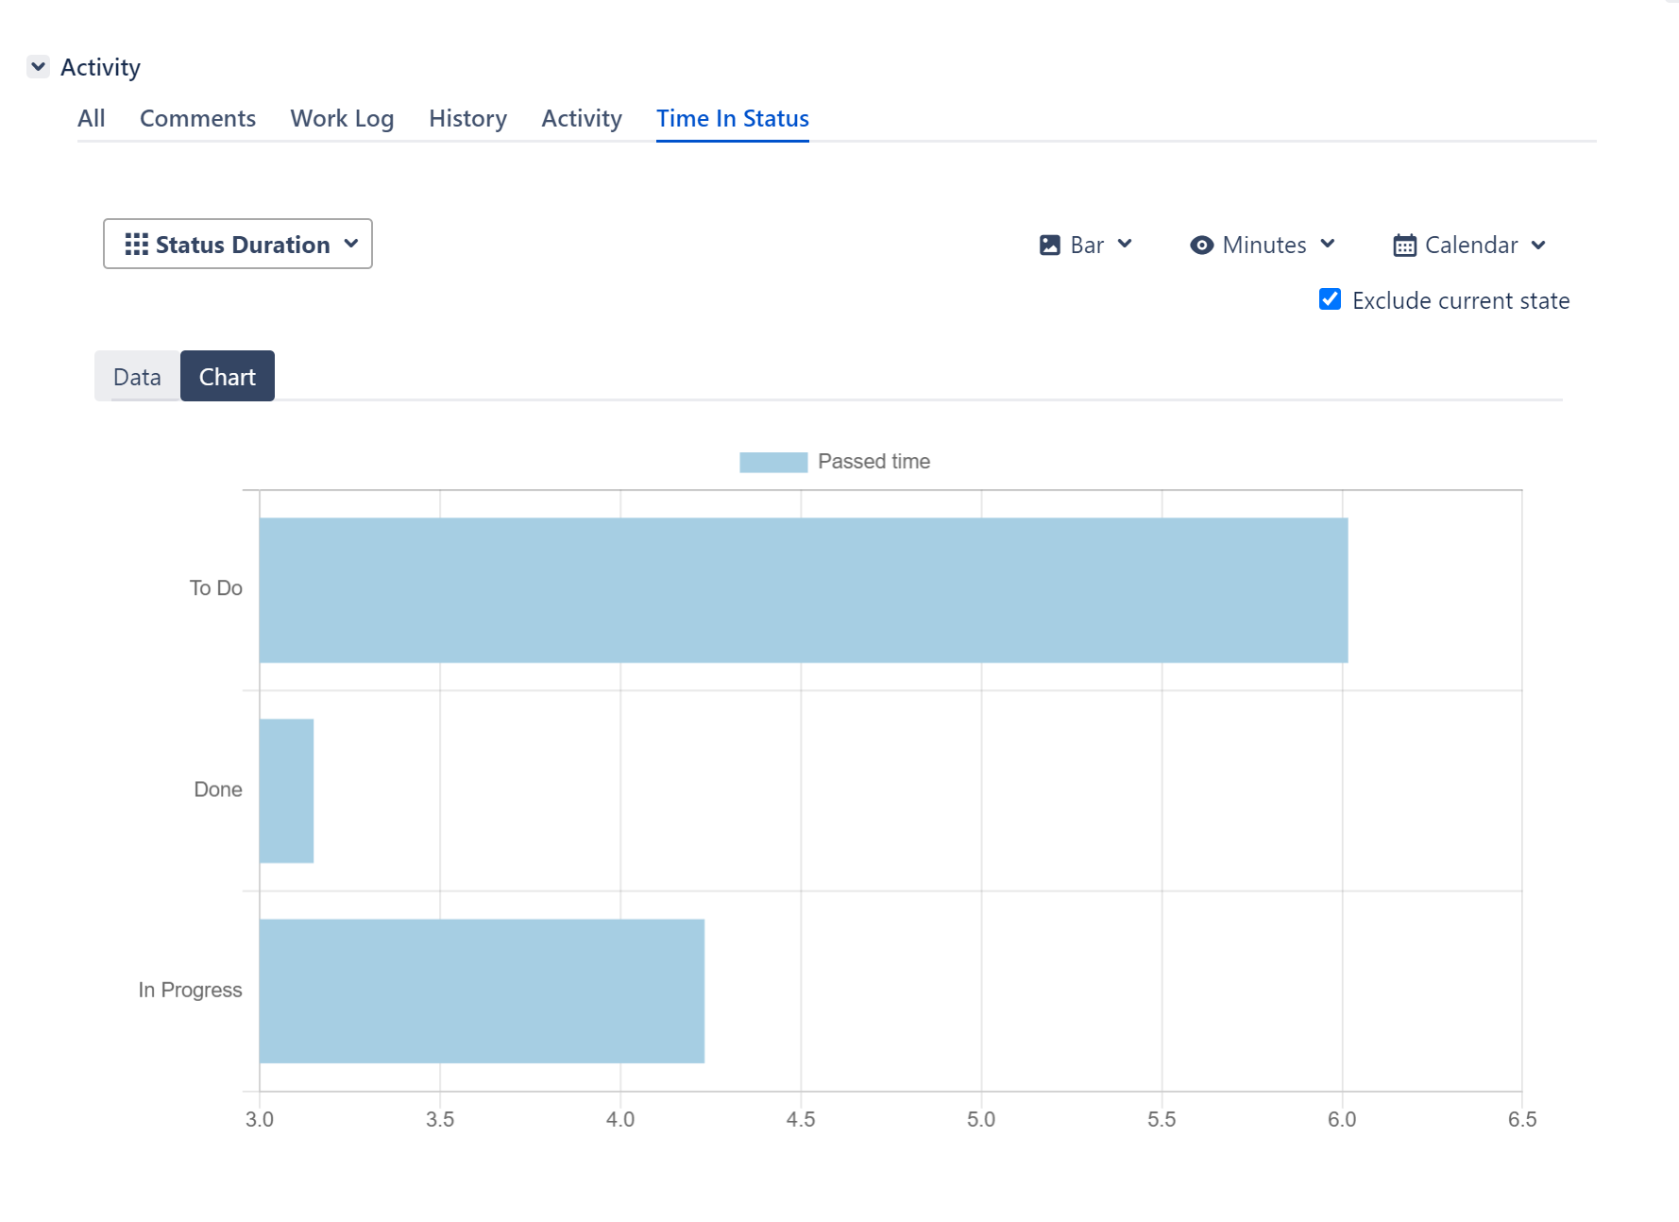
Task: Expand the Calendar dropdown arrow
Action: tap(1538, 246)
